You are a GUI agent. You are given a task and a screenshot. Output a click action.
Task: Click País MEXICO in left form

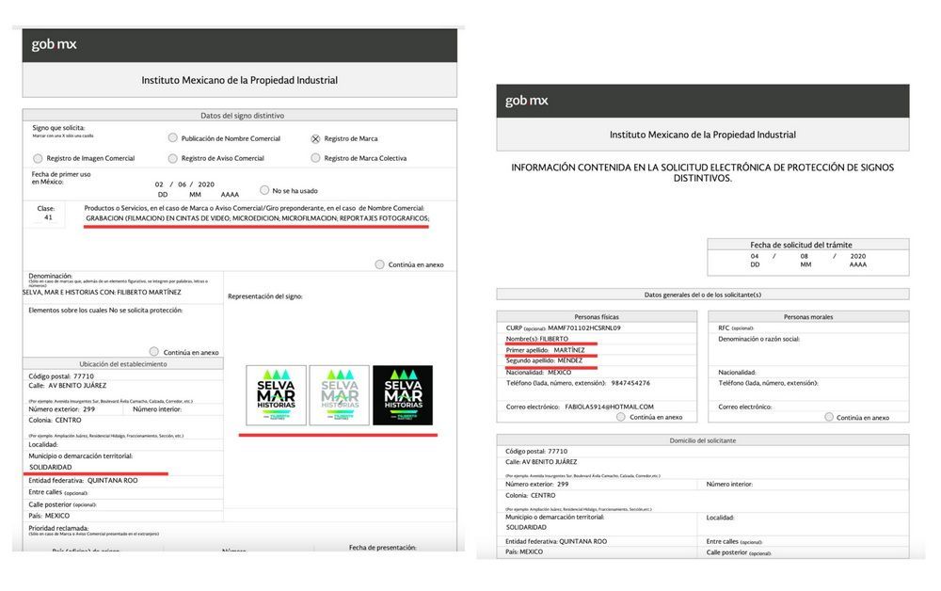pos(49,516)
